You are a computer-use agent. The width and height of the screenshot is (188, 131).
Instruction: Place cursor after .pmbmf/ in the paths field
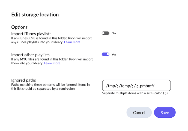pos(155,86)
